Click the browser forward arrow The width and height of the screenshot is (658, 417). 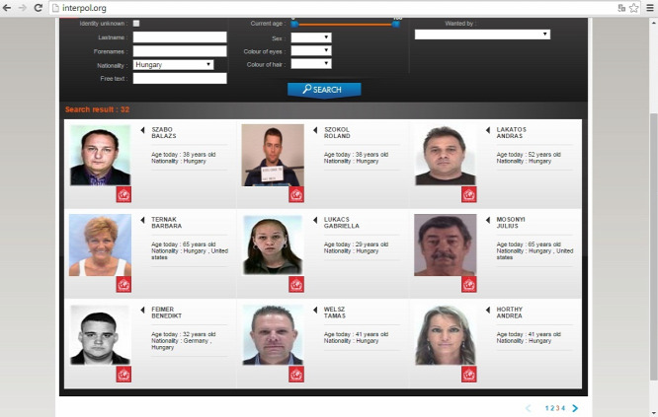pos(23,8)
